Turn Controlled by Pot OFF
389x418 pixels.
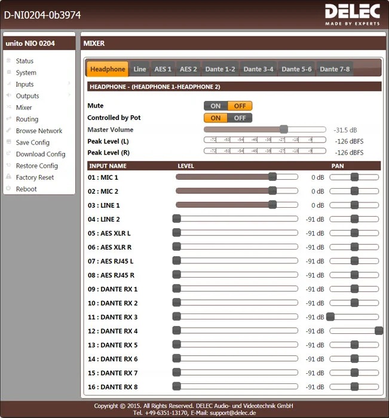[x=240, y=118]
